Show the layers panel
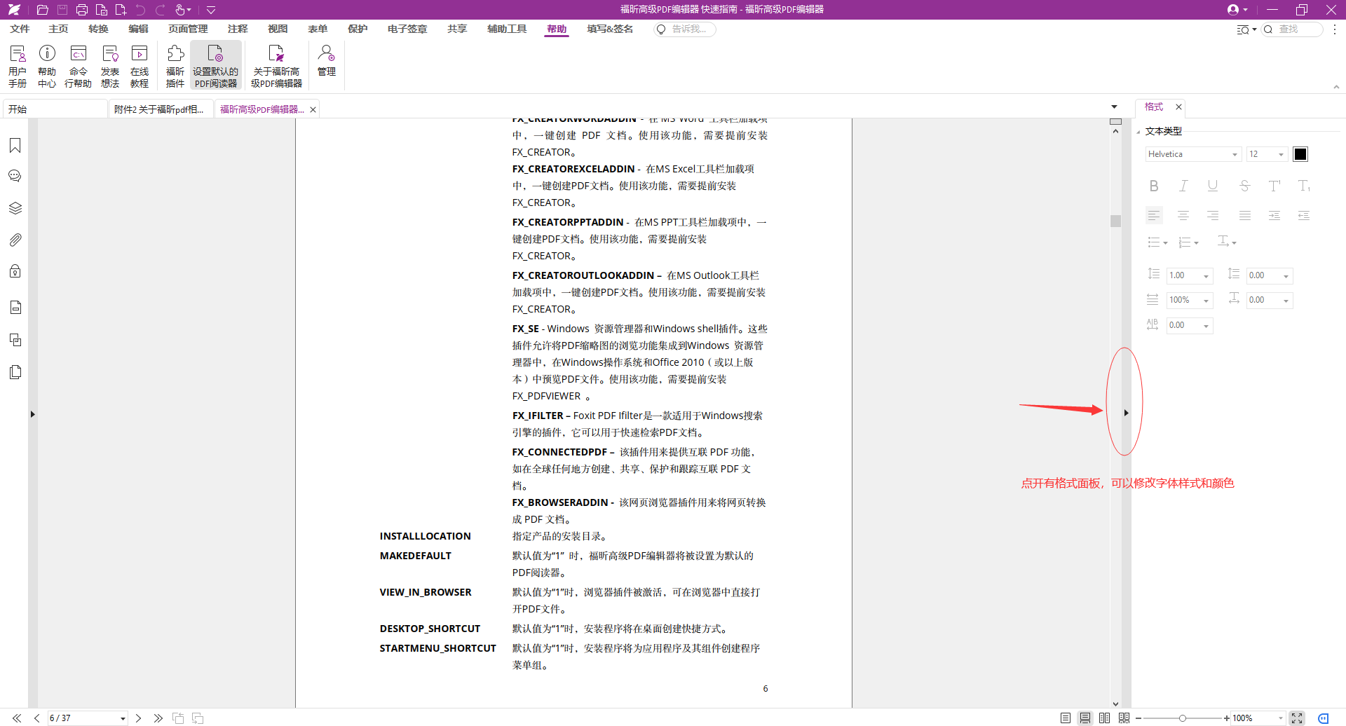1346x726 pixels. tap(15, 208)
